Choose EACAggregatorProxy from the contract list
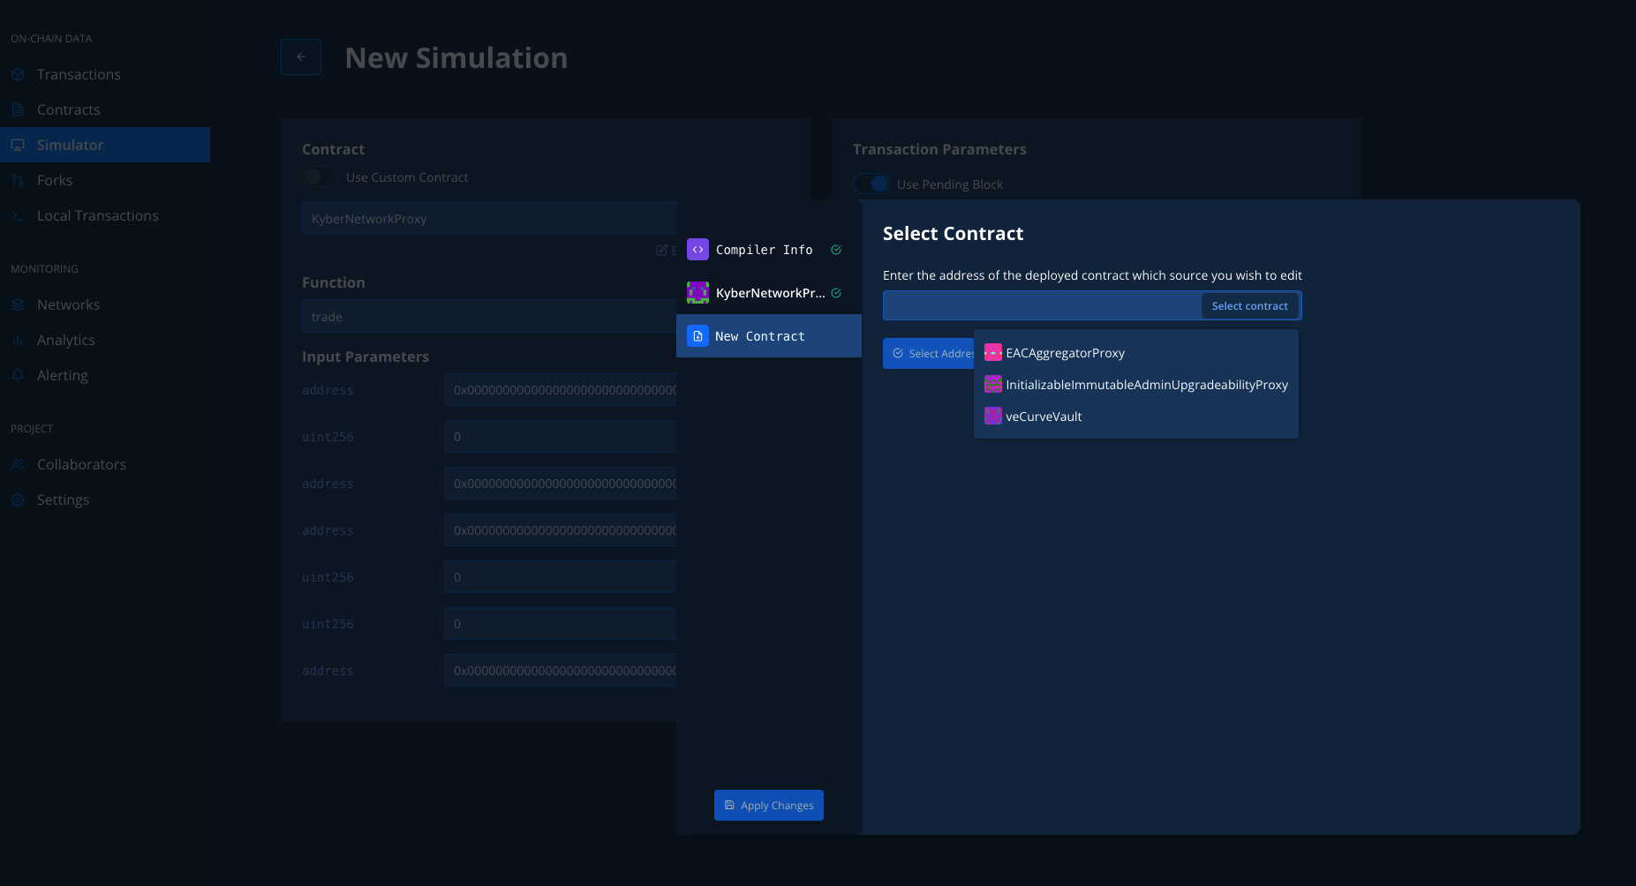1636x886 pixels. 1135,353
